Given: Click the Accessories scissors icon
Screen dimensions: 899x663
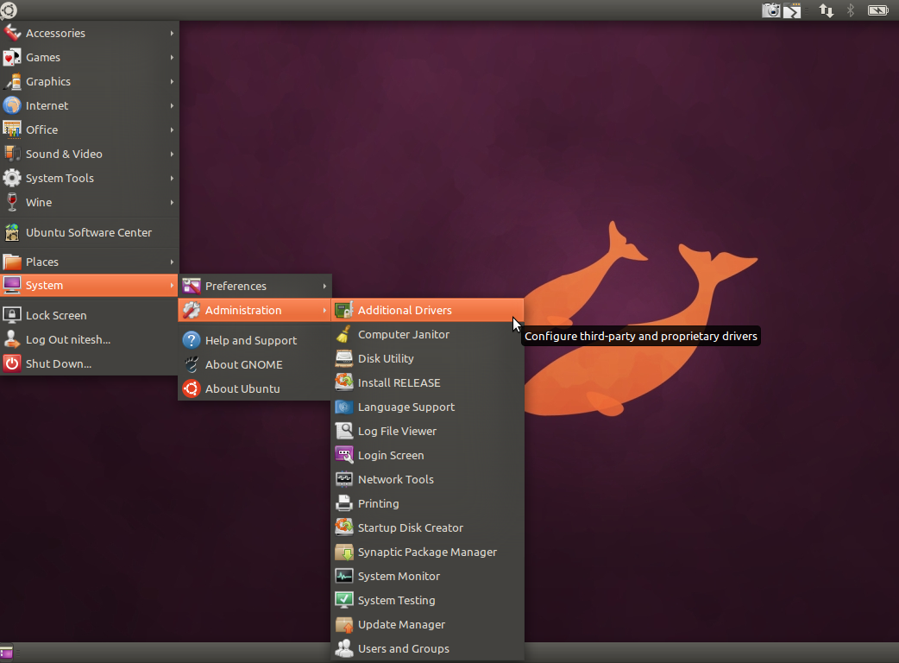Looking at the screenshot, I should pyautogui.click(x=12, y=34).
